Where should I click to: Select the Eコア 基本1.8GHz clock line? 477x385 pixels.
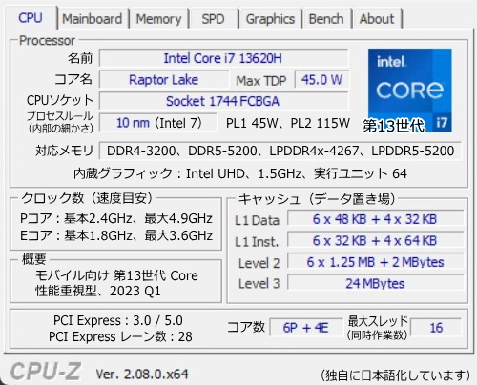[x=116, y=235]
